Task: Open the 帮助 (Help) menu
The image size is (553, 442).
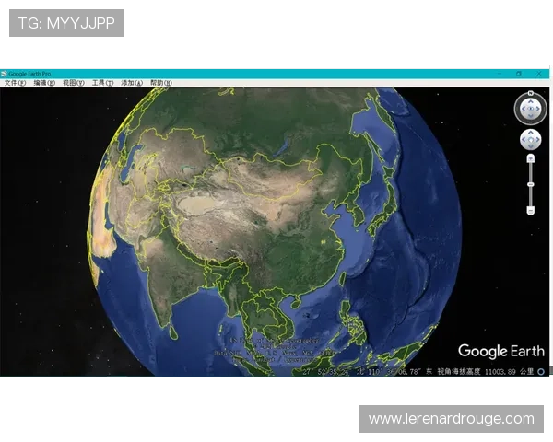Action: point(160,83)
